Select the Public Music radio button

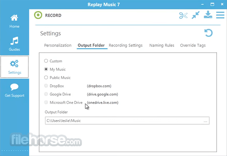(x=46, y=77)
